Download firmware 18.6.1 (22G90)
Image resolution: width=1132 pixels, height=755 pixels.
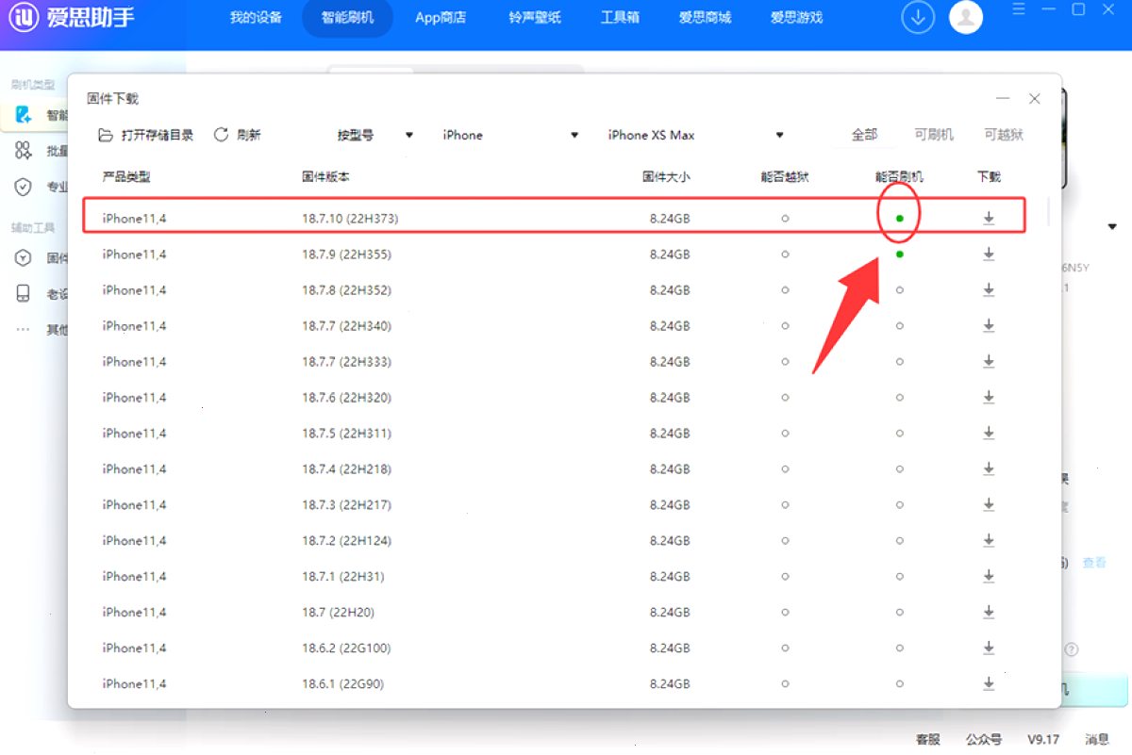[989, 684]
